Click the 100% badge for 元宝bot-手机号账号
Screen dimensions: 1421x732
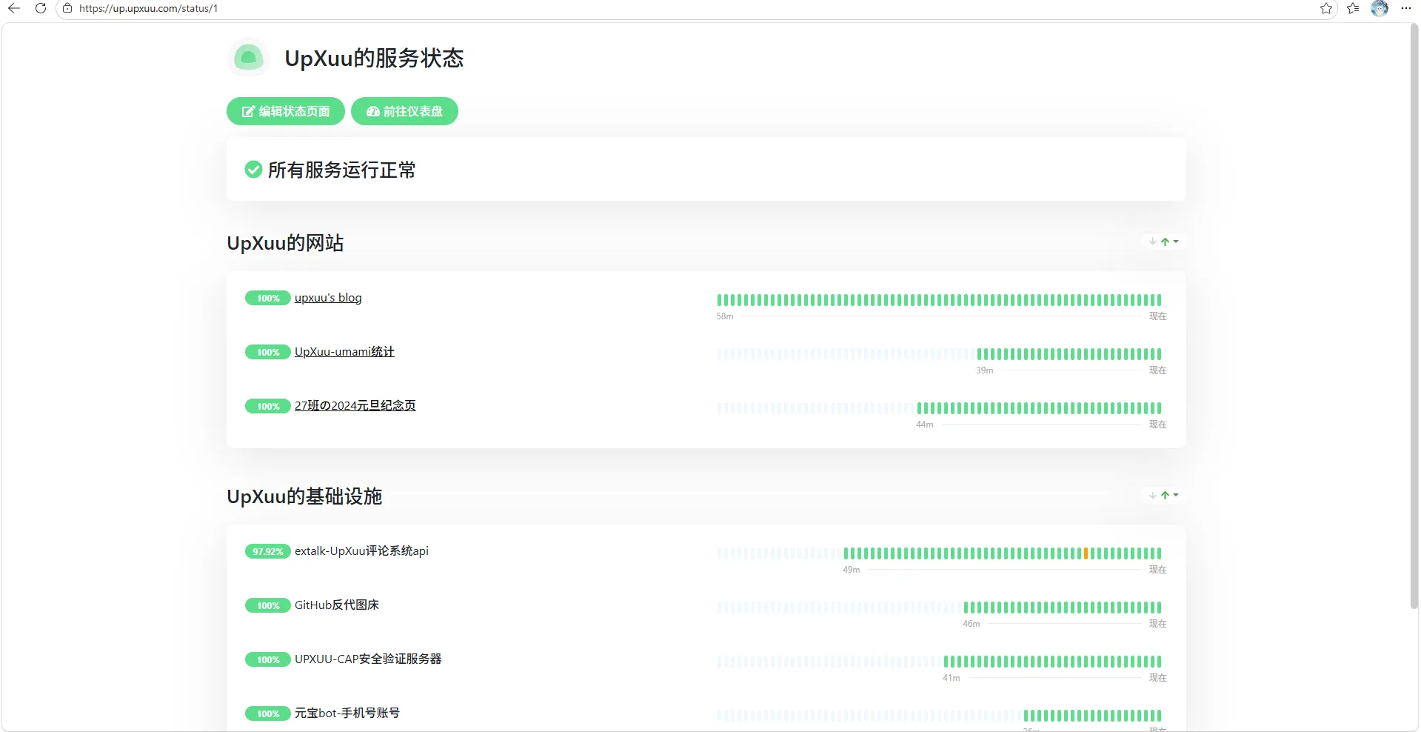click(x=268, y=713)
